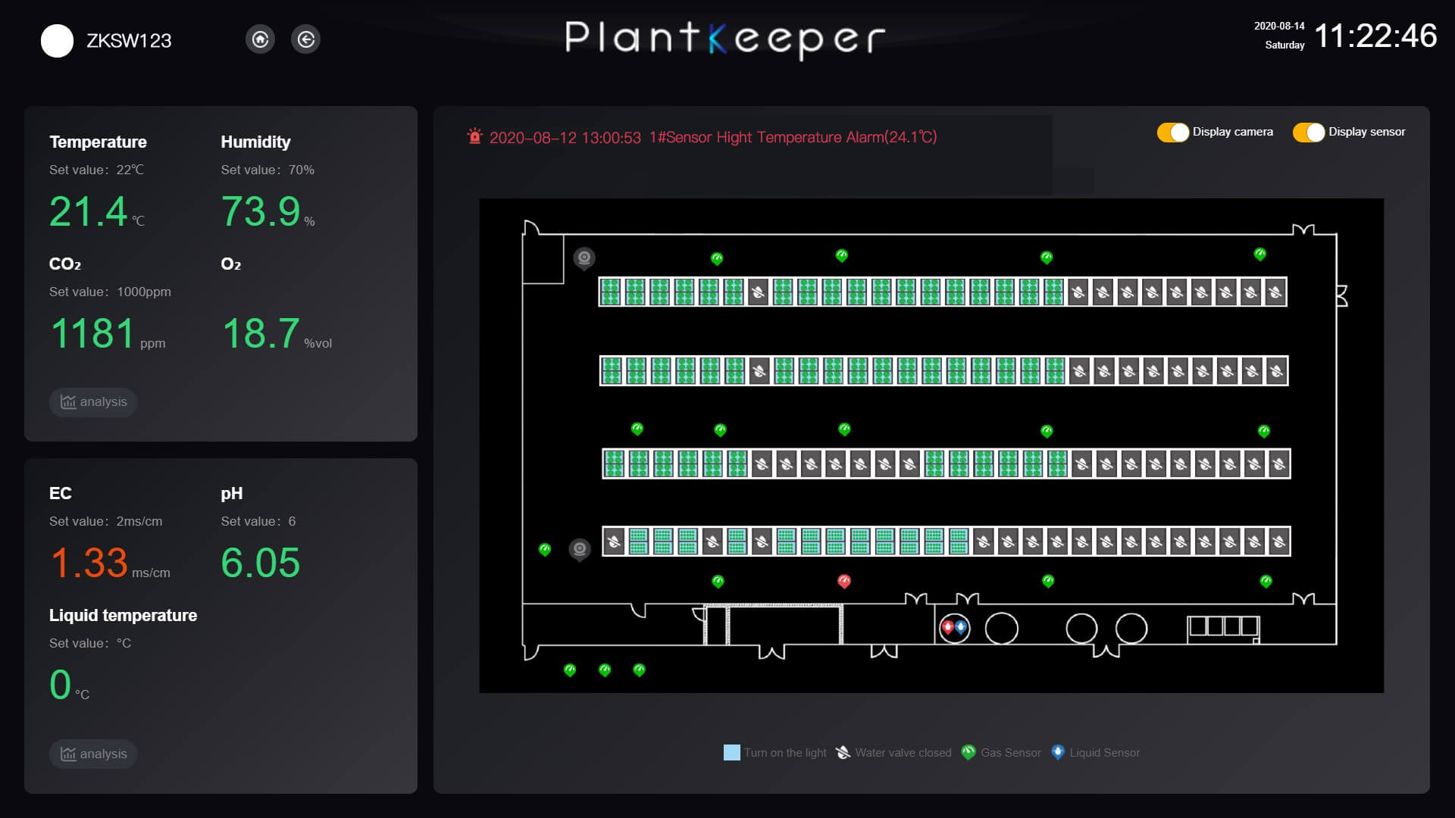Click the red alarm siren icon
The height and width of the screenshot is (818, 1455).
(x=475, y=136)
